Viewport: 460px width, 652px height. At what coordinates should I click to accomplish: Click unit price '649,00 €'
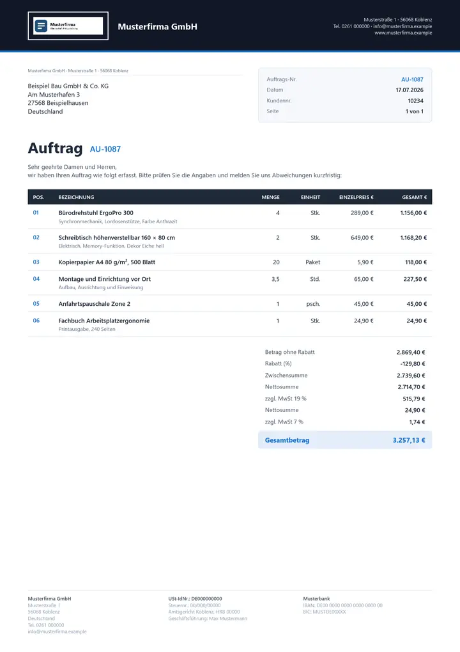362,238
